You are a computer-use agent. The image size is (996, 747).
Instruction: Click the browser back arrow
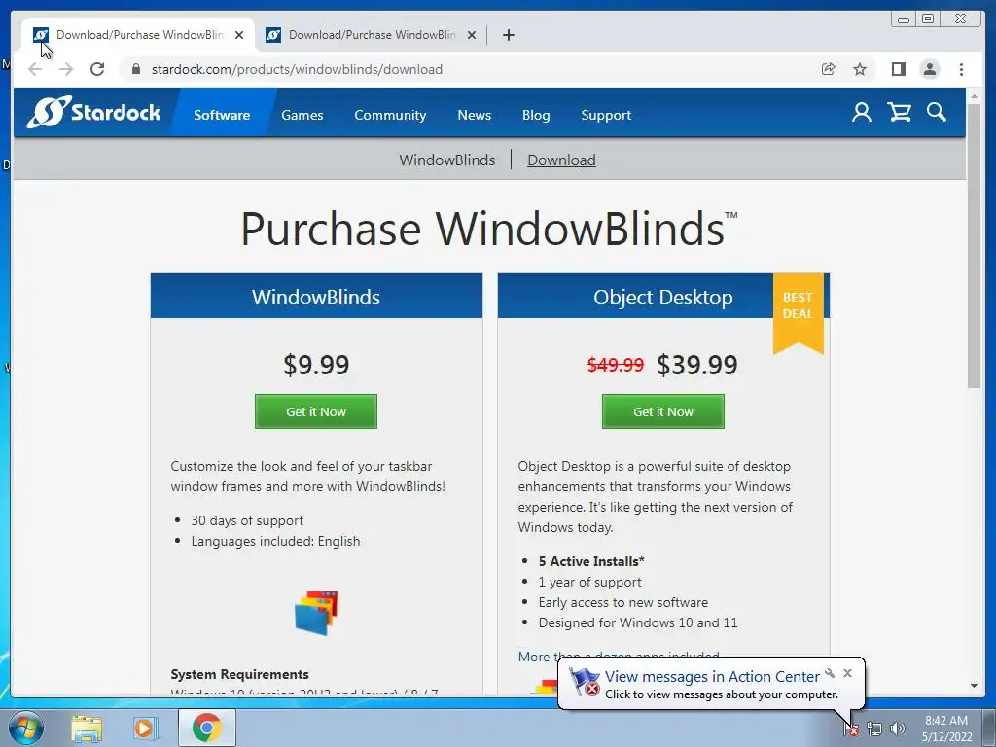coord(35,69)
